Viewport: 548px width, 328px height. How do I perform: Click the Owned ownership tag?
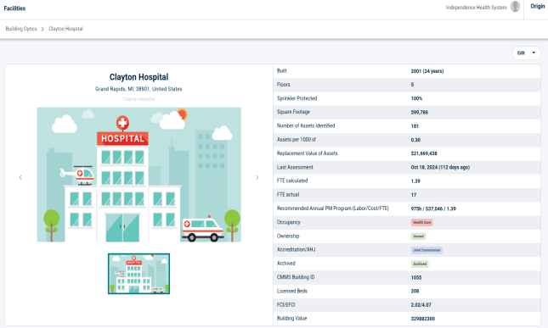tap(418, 236)
